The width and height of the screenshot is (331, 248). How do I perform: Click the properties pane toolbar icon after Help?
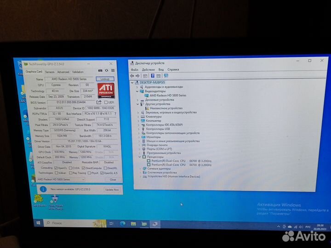tap(159, 76)
